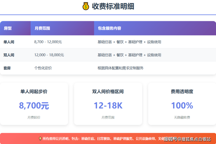Click the 100% transparency figure
Viewport: 216px width, 144px height.
click(x=182, y=105)
